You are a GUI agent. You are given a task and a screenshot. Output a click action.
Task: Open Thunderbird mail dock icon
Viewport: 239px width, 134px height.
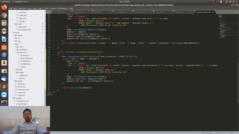pos(4,79)
